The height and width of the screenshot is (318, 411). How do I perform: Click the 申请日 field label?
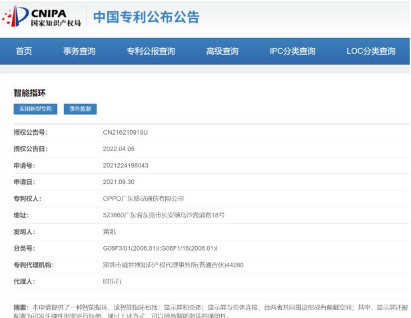point(24,182)
